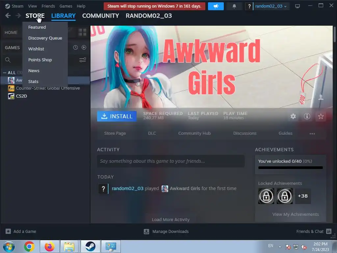Open the Games menu
Screen dimensions: 337x253
click(66, 6)
